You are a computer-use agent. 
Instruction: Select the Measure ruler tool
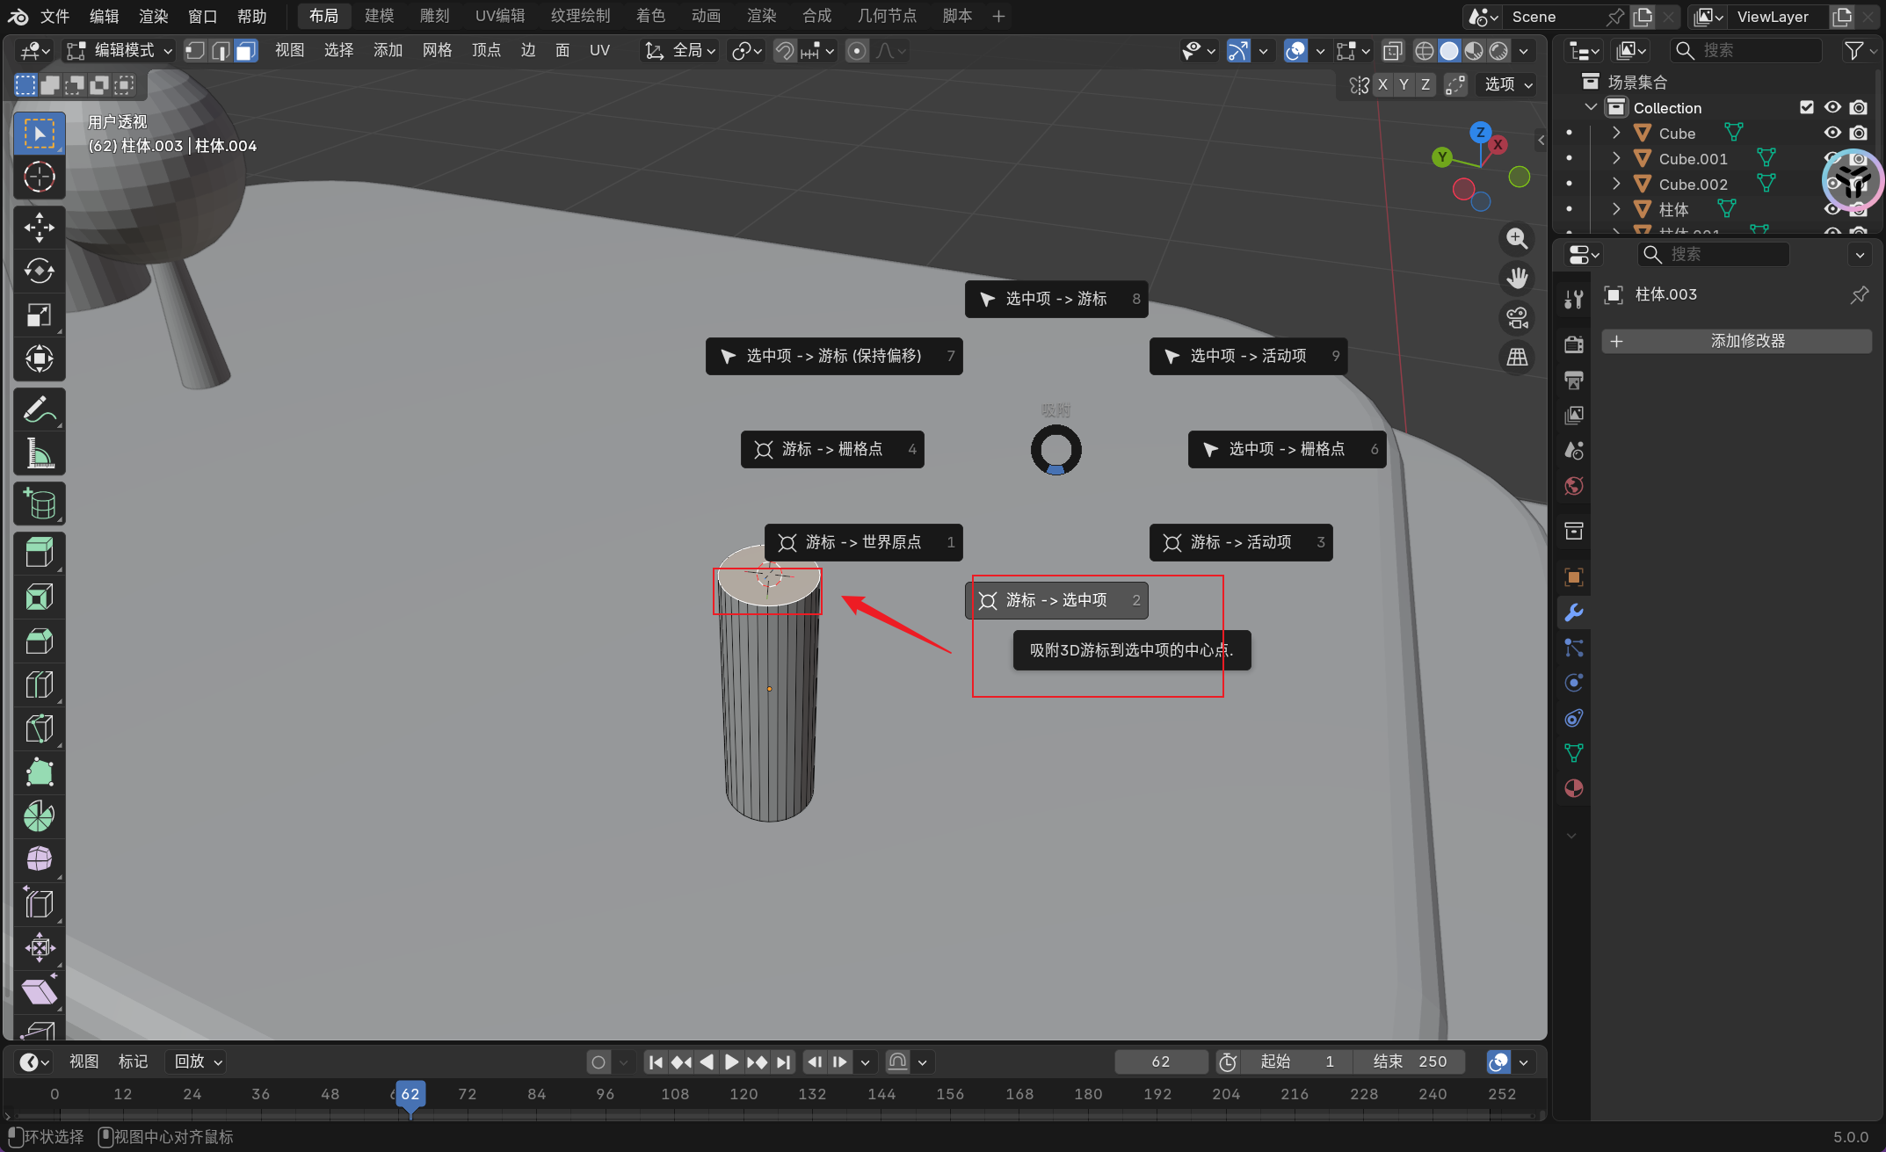click(x=39, y=454)
